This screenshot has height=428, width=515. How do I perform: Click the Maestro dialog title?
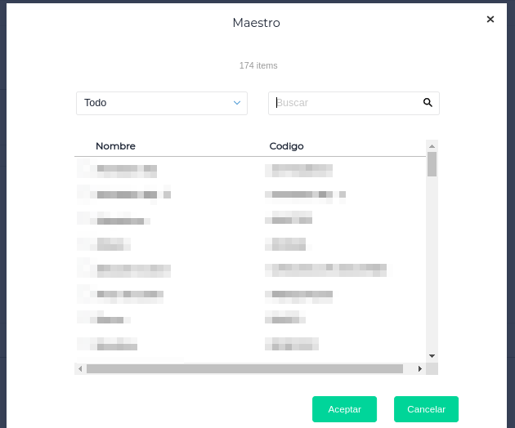pos(256,23)
